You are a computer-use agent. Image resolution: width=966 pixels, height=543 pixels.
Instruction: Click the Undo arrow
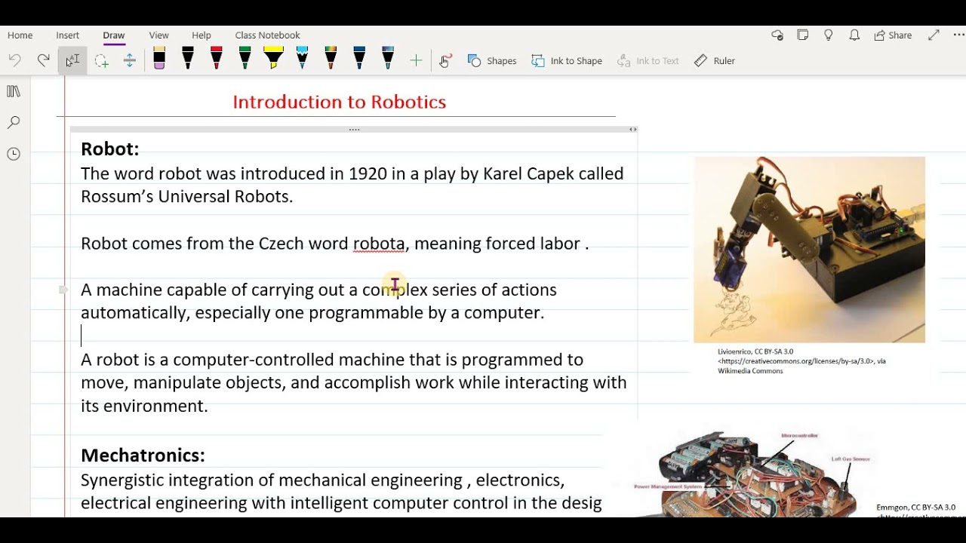point(15,60)
